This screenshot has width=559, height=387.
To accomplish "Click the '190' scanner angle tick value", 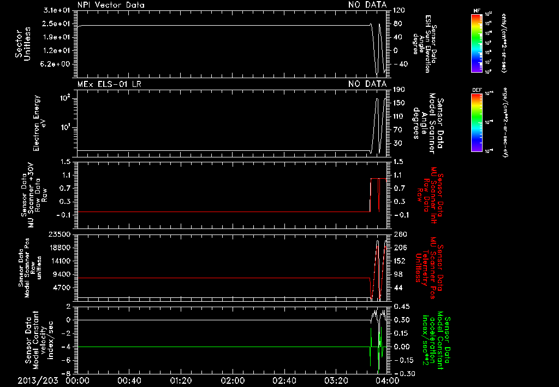I will pyautogui.click(x=399, y=90).
